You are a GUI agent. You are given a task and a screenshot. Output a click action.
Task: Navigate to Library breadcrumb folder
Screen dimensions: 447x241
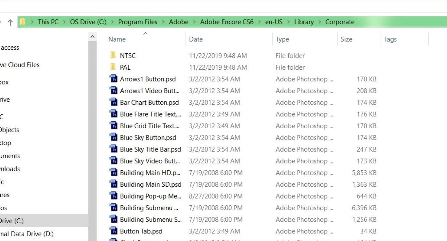[304, 22]
